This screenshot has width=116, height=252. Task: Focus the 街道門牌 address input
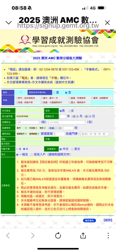[95, 134]
